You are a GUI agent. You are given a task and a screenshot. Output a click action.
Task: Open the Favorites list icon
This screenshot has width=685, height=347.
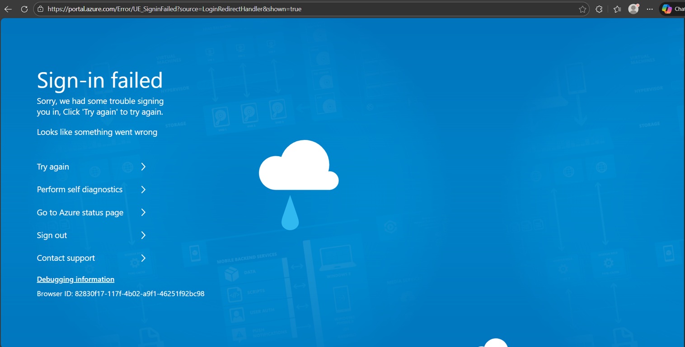617,9
